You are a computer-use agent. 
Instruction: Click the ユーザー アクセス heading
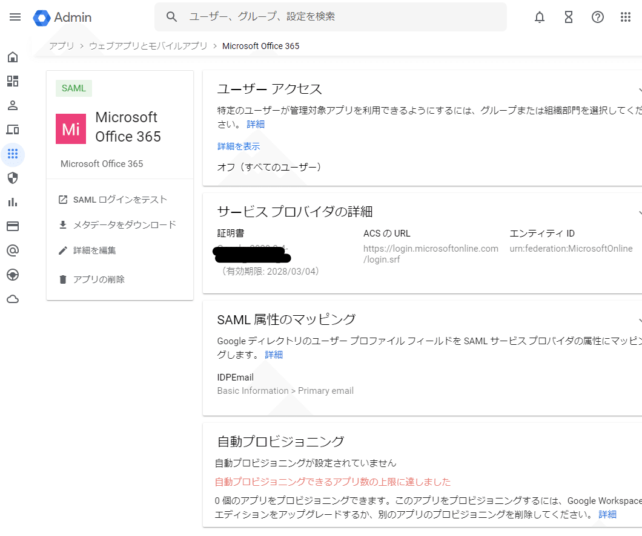[x=270, y=89]
